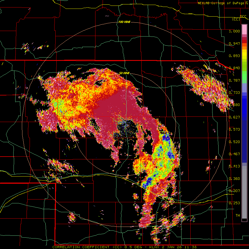Select the 0.947 legend value
Image resolution: width=249 pixels, height=249 pixels.
[234, 43]
